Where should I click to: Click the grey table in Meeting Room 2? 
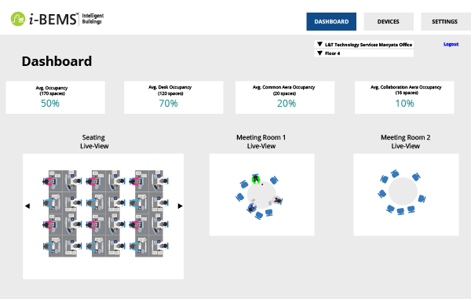tap(403, 191)
